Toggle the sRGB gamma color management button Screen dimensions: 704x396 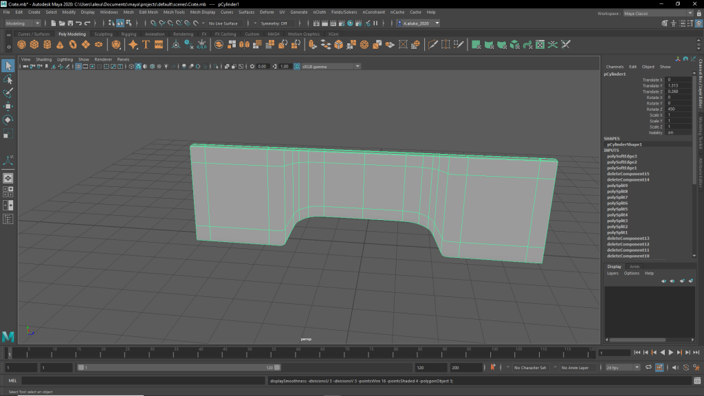tap(297, 67)
